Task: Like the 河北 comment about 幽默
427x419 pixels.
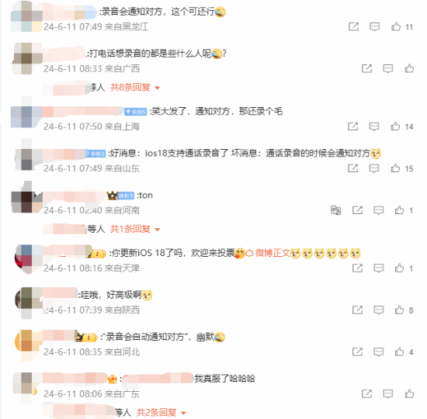Action: pos(400,351)
